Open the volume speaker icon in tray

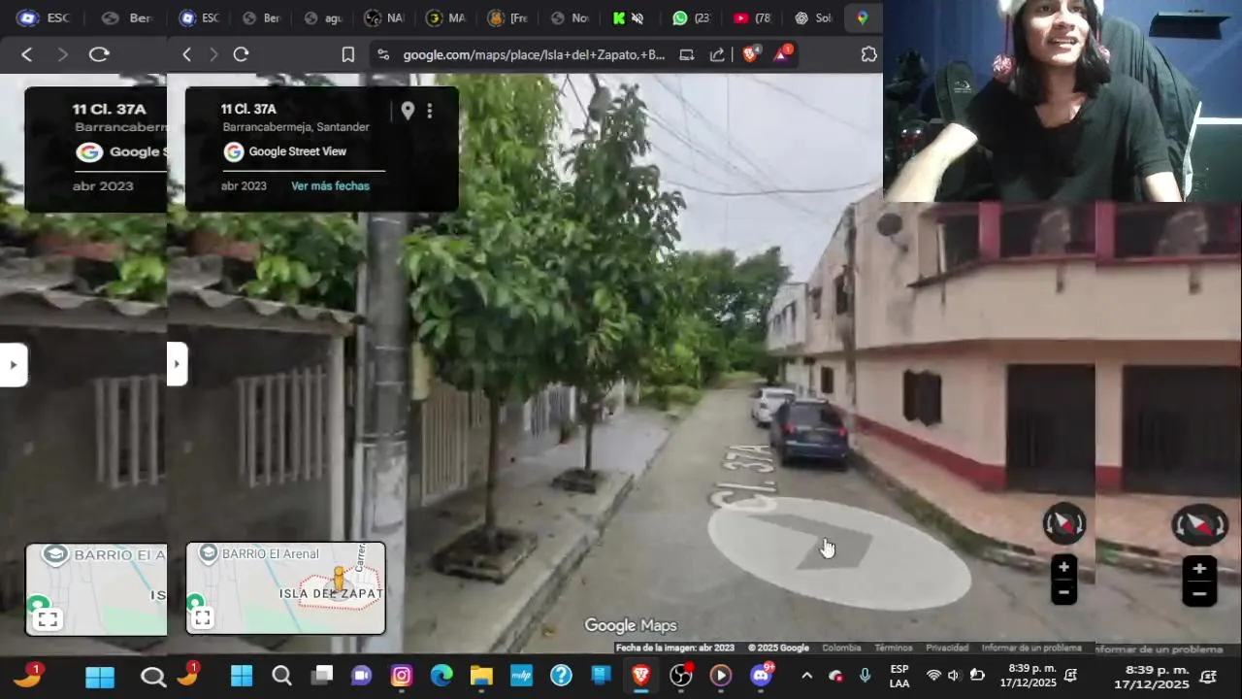[954, 676]
